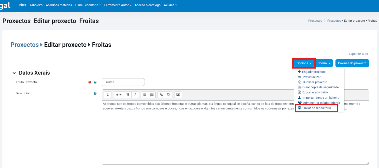
Task: Click the unlink icon in the editor toolbar
Action: [168, 95]
